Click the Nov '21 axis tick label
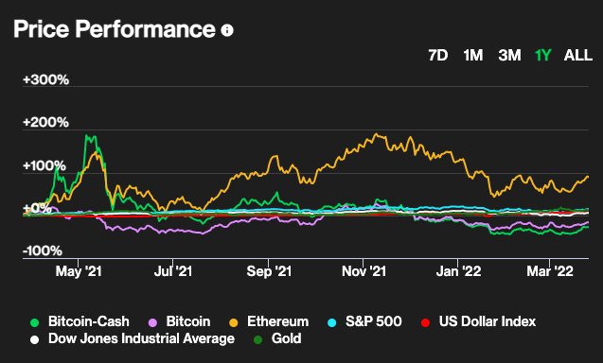 pyautogui.click(x=364, y=271)
